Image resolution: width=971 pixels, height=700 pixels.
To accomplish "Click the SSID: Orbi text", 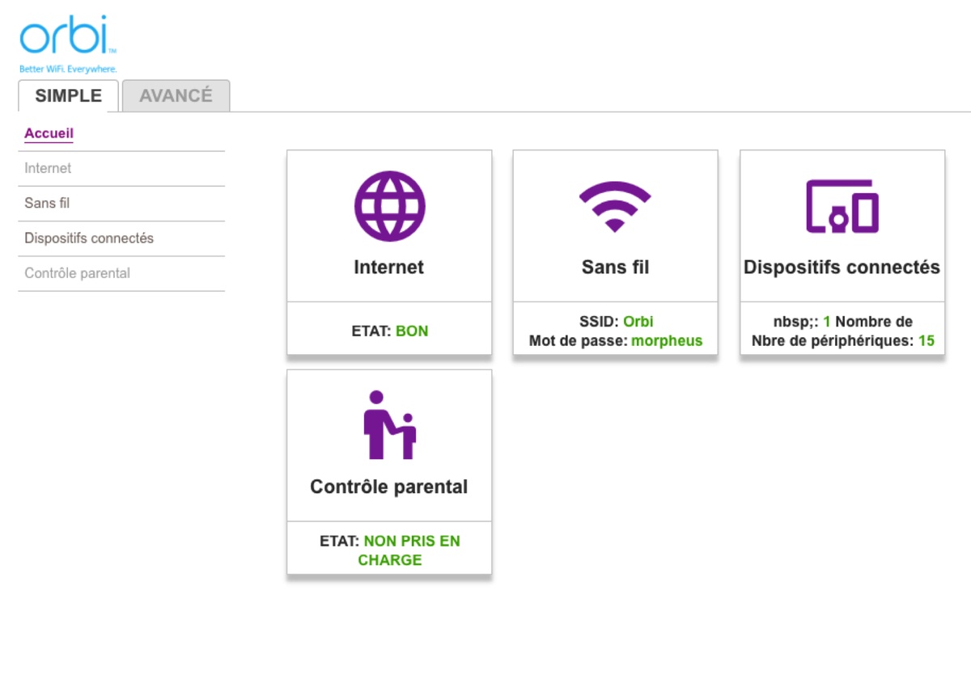I will [615, 322].
